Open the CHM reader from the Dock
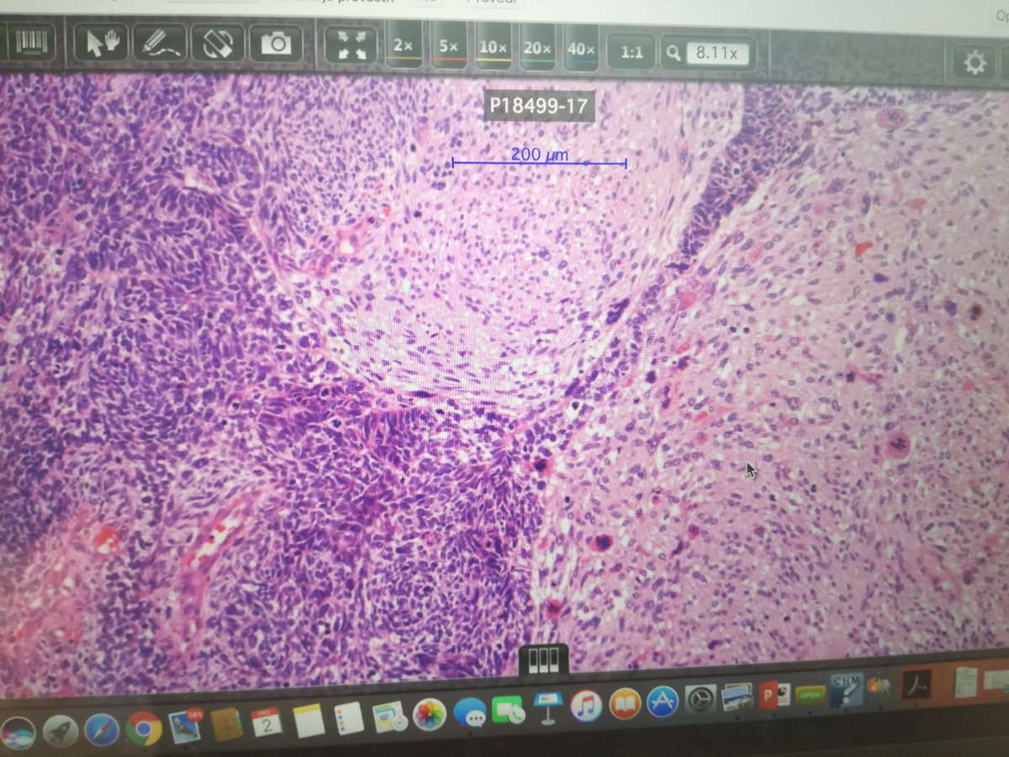The width and height of the screenshot is (1009, 757). [x=846, y=690]
